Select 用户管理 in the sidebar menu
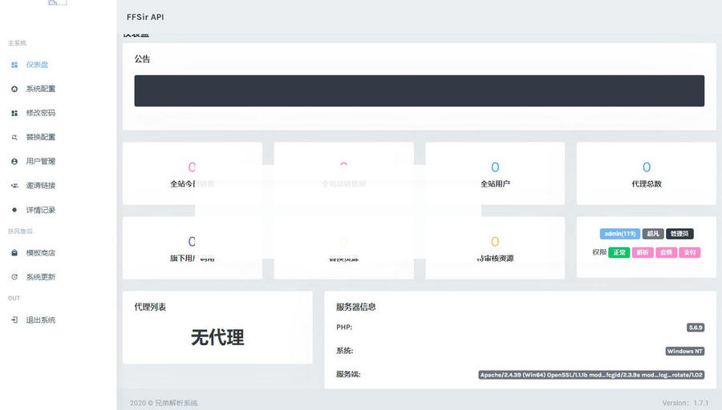Screen dimensions: 722x410 pos(40,161)
